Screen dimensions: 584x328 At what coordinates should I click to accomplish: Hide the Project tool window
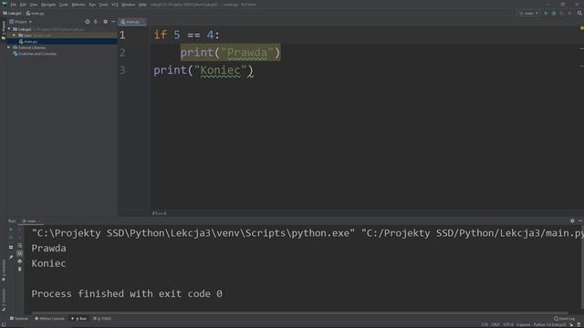point(113,22)
